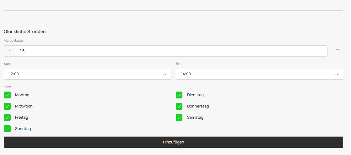Click the × multiplier prefix symbol
The height and width of the screenshot is (155, 351).
9,51
